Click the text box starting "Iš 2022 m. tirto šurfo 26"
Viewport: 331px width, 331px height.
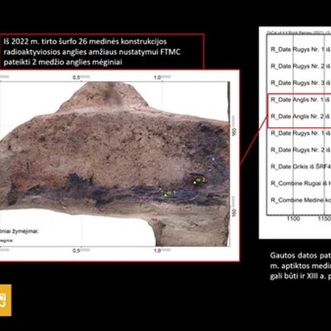(102, 51)
